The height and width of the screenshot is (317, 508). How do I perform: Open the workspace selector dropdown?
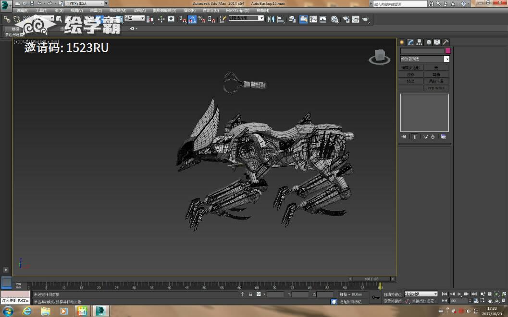[x=84, y=3]
